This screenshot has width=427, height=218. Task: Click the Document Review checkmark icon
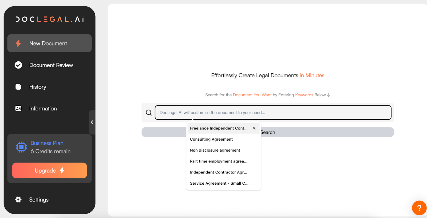click(x=18, y=65)
